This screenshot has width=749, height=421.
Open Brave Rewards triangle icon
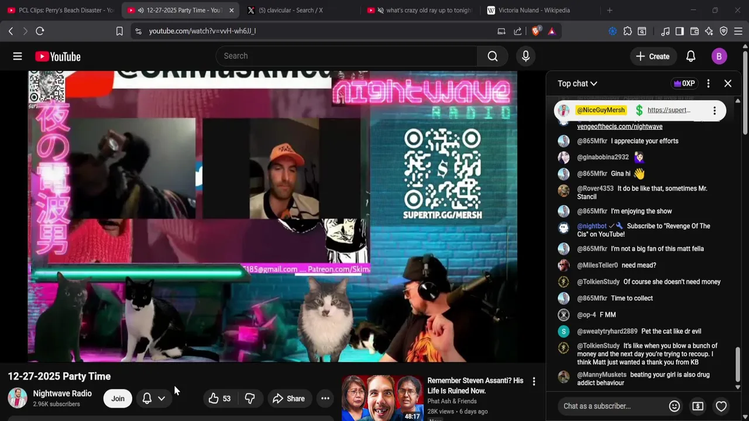pyautogui.click(x=551, y=31)
